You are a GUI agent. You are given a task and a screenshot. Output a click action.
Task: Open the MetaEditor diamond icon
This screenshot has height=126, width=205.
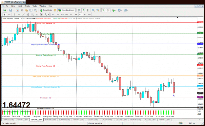[55, 10]
